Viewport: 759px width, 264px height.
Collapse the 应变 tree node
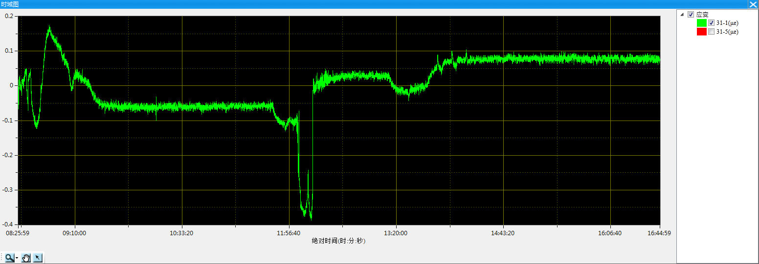coord(682,15)
